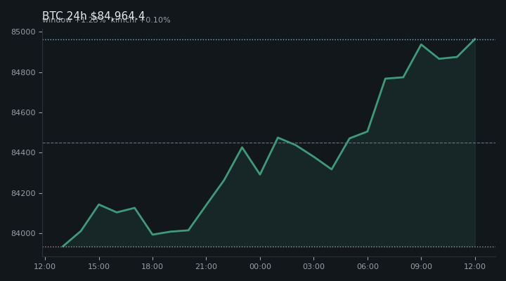Click the dashed grey average price line

[x=269, y=143]
